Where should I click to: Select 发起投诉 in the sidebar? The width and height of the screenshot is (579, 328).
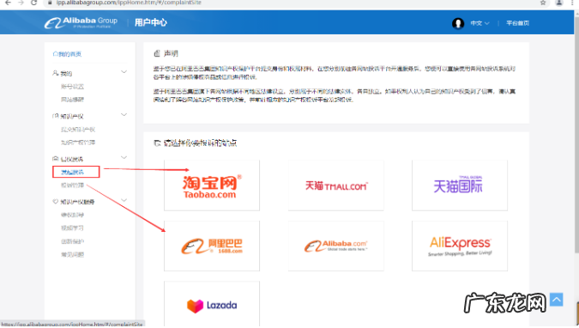[72, 172]
